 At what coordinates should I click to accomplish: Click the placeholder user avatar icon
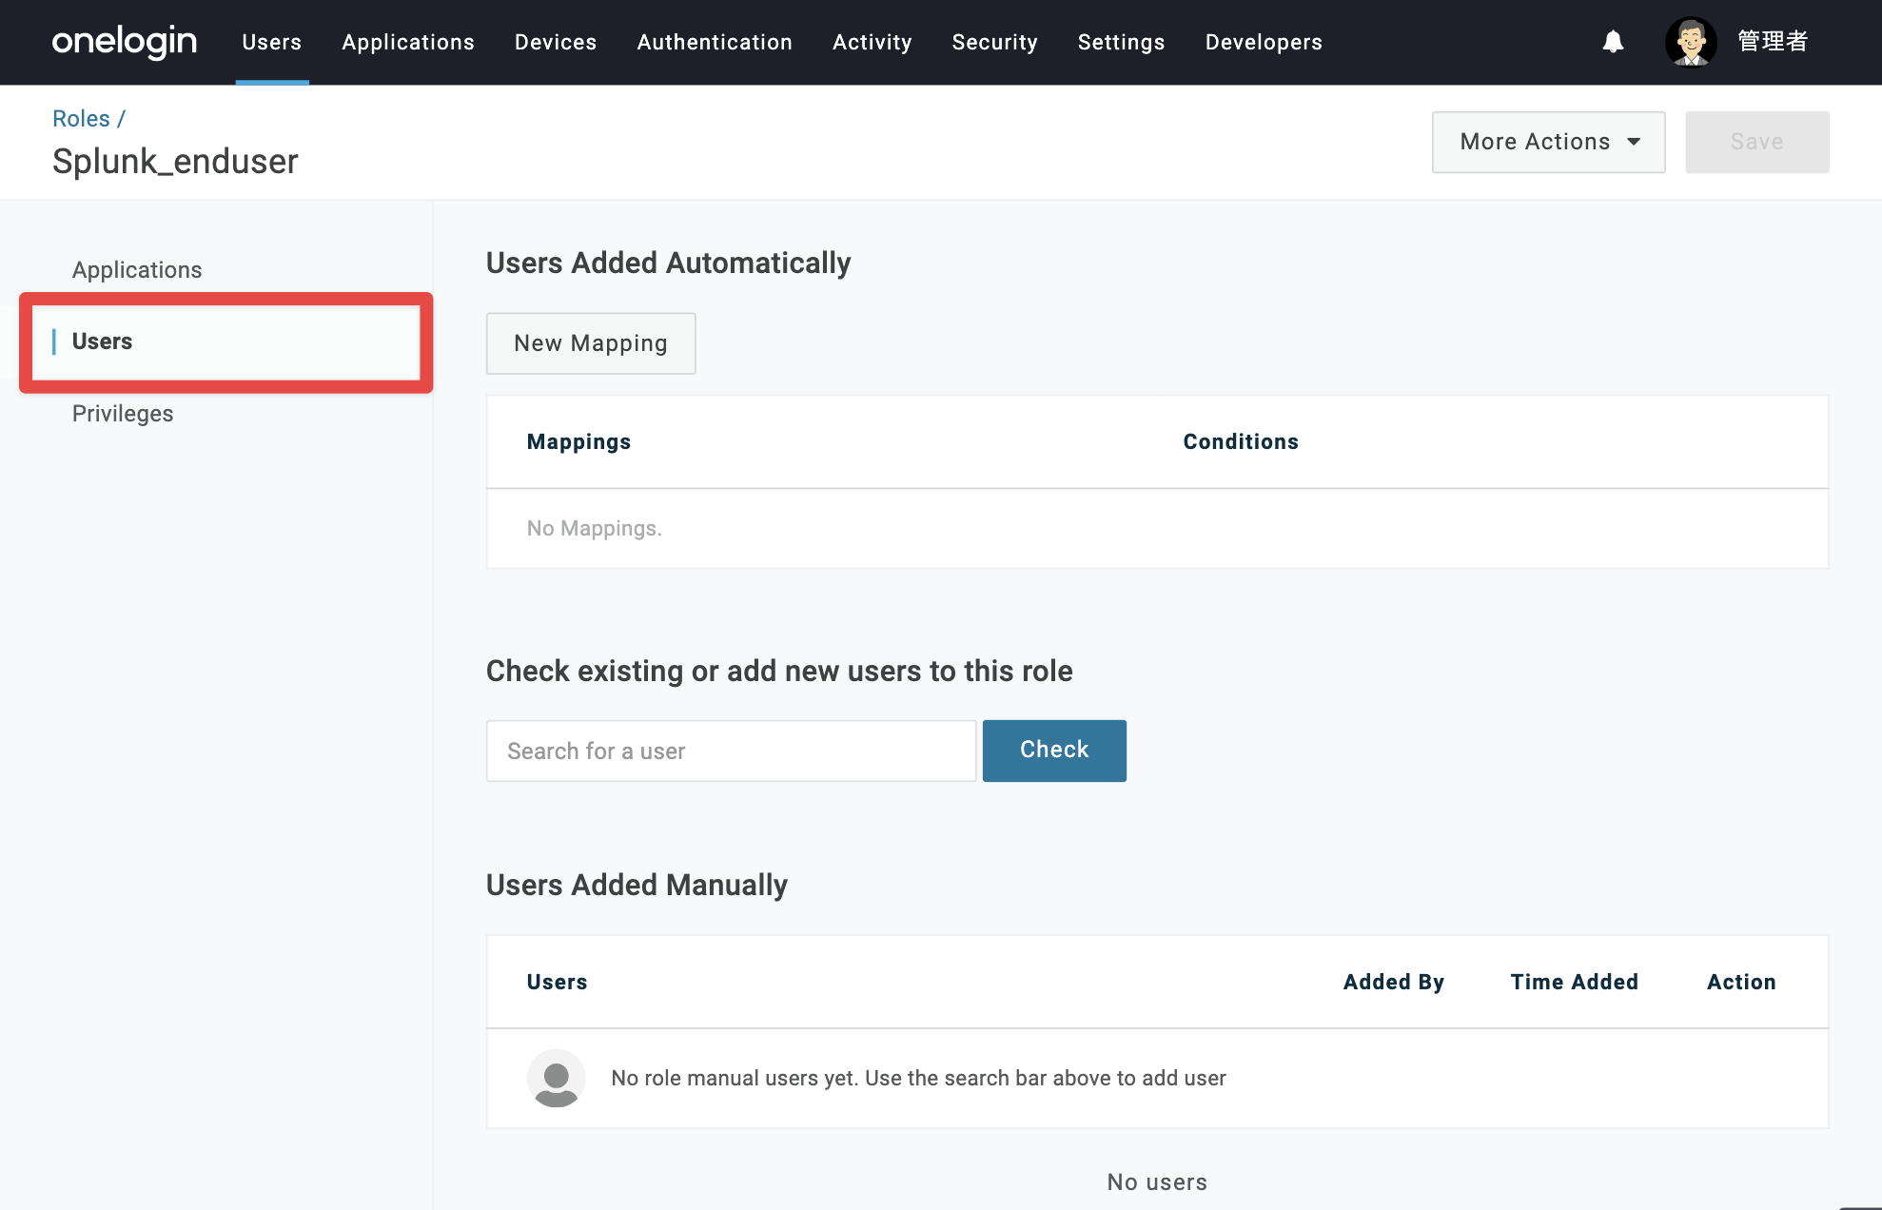(x=556, y=1078)
